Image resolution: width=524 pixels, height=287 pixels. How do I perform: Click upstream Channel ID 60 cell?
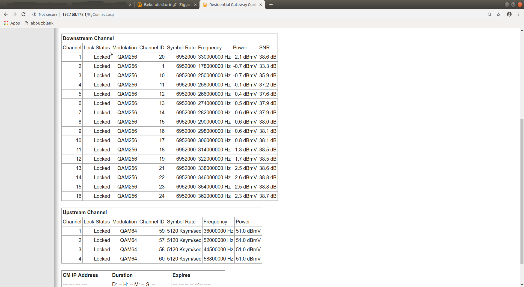click(x=152, y=259)
